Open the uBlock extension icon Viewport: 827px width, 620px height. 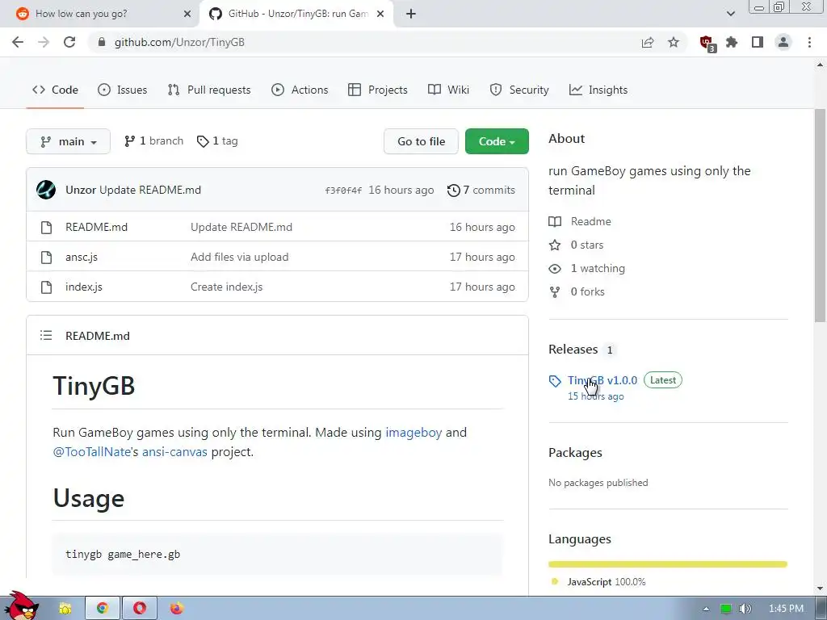coord(707,43)
